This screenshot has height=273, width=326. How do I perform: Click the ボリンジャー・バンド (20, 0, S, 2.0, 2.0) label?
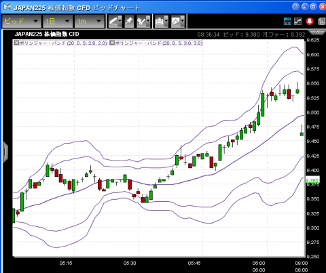click(63, 43)
